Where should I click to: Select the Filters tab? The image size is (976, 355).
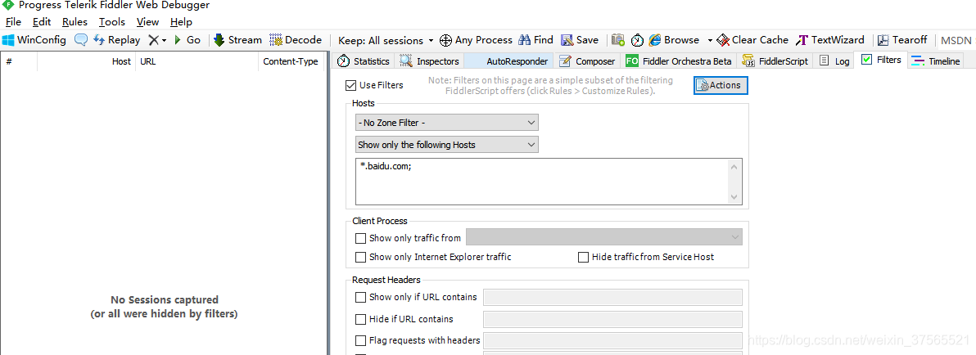[x=881, y=60]
